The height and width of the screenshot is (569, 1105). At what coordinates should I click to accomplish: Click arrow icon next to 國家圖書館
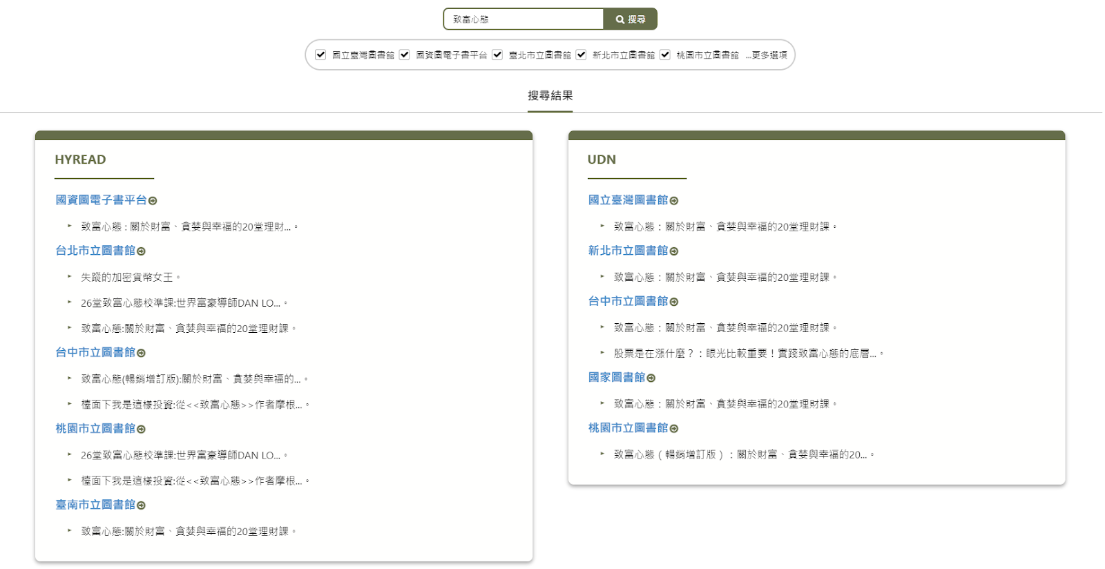(x=651, y=378)
